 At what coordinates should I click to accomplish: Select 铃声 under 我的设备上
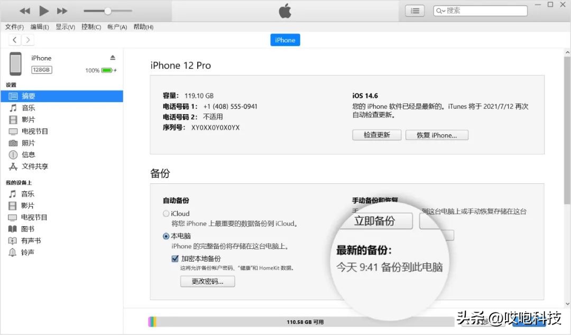(x=28, y=252)
